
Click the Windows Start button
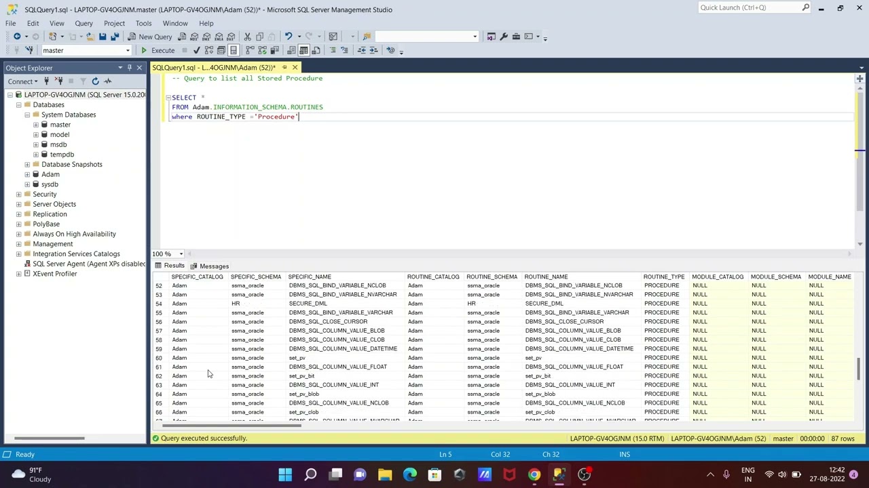pos(285,474)
